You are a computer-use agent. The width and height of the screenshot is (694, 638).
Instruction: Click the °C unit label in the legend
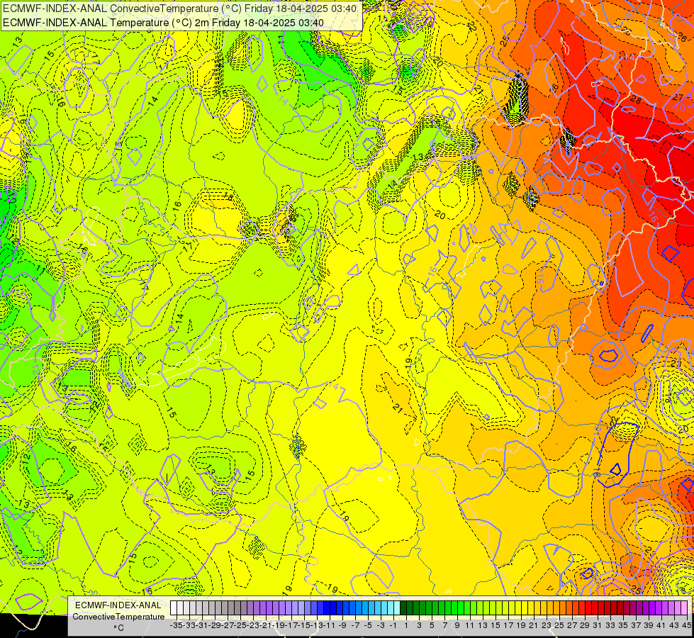(118, 628)
